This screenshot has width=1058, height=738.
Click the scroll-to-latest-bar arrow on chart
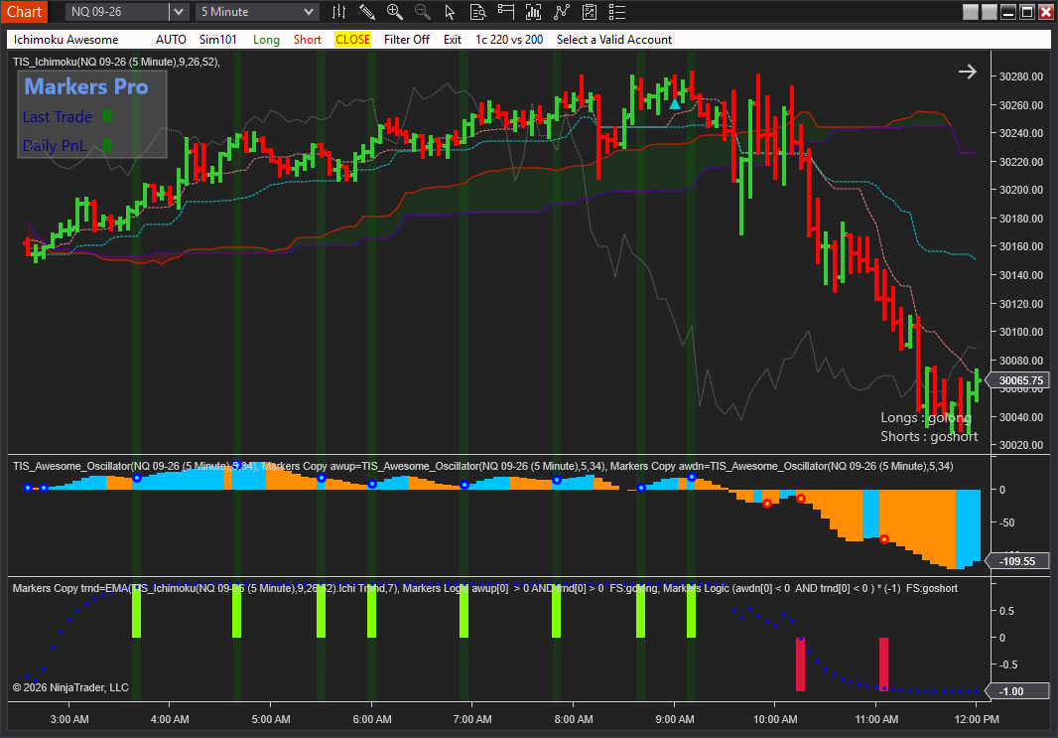pyautogui.click(x=968, y=72)
